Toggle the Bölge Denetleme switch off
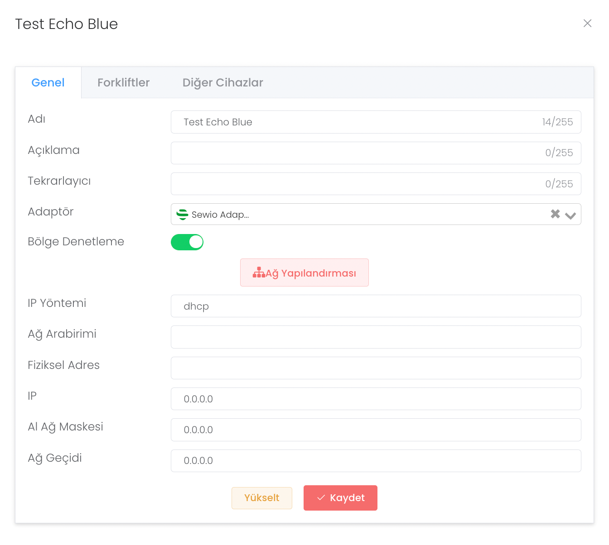Viewport: 609px width, 545px height. click(187, 242)
